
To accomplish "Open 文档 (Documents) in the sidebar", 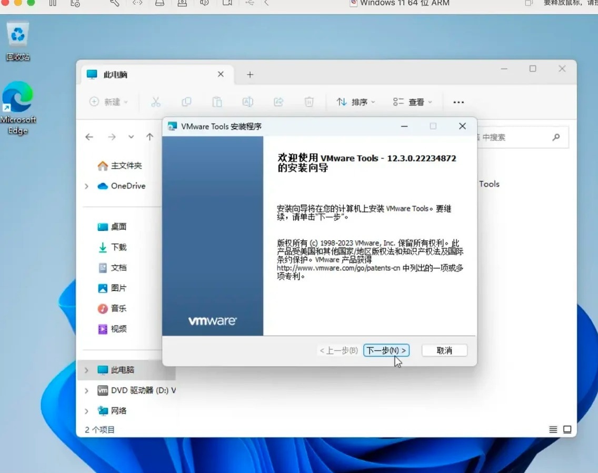I will pyautogui.click(x=112, y=268).
